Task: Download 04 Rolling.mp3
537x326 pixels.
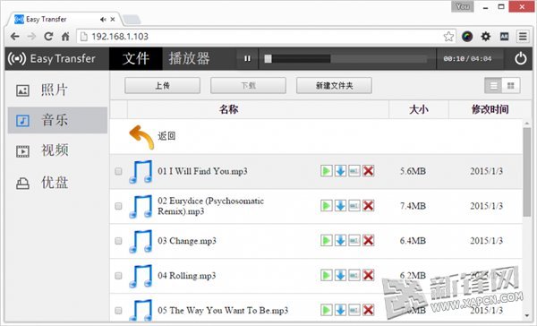Action: tap(340, 275)
